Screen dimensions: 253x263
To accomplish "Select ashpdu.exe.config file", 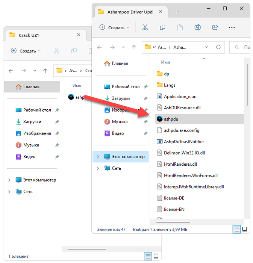I will pos(200,130).
